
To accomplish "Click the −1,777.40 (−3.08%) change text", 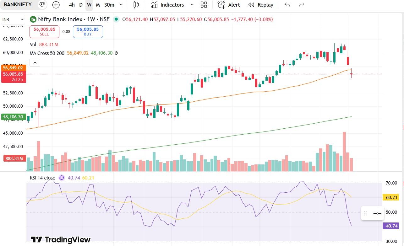I will [252, 19].
